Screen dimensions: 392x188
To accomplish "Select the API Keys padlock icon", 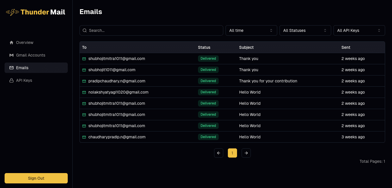I will click(11, 80).
